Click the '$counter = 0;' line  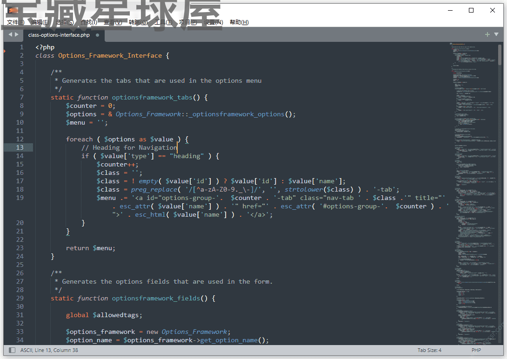(91, 106)
